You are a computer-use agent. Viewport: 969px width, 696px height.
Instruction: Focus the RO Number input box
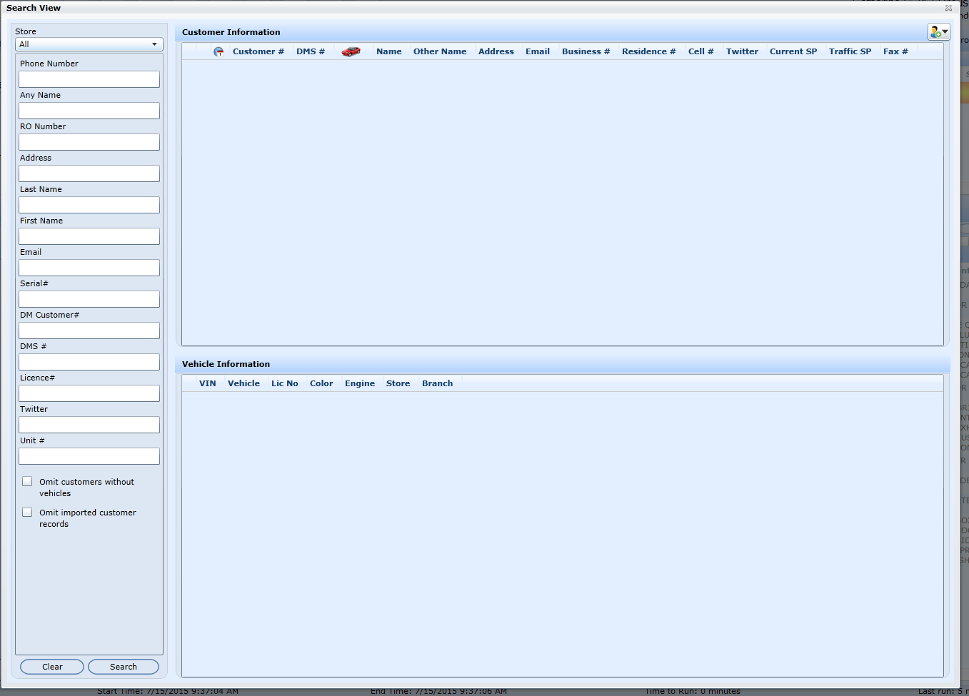(x=89, y=142)
